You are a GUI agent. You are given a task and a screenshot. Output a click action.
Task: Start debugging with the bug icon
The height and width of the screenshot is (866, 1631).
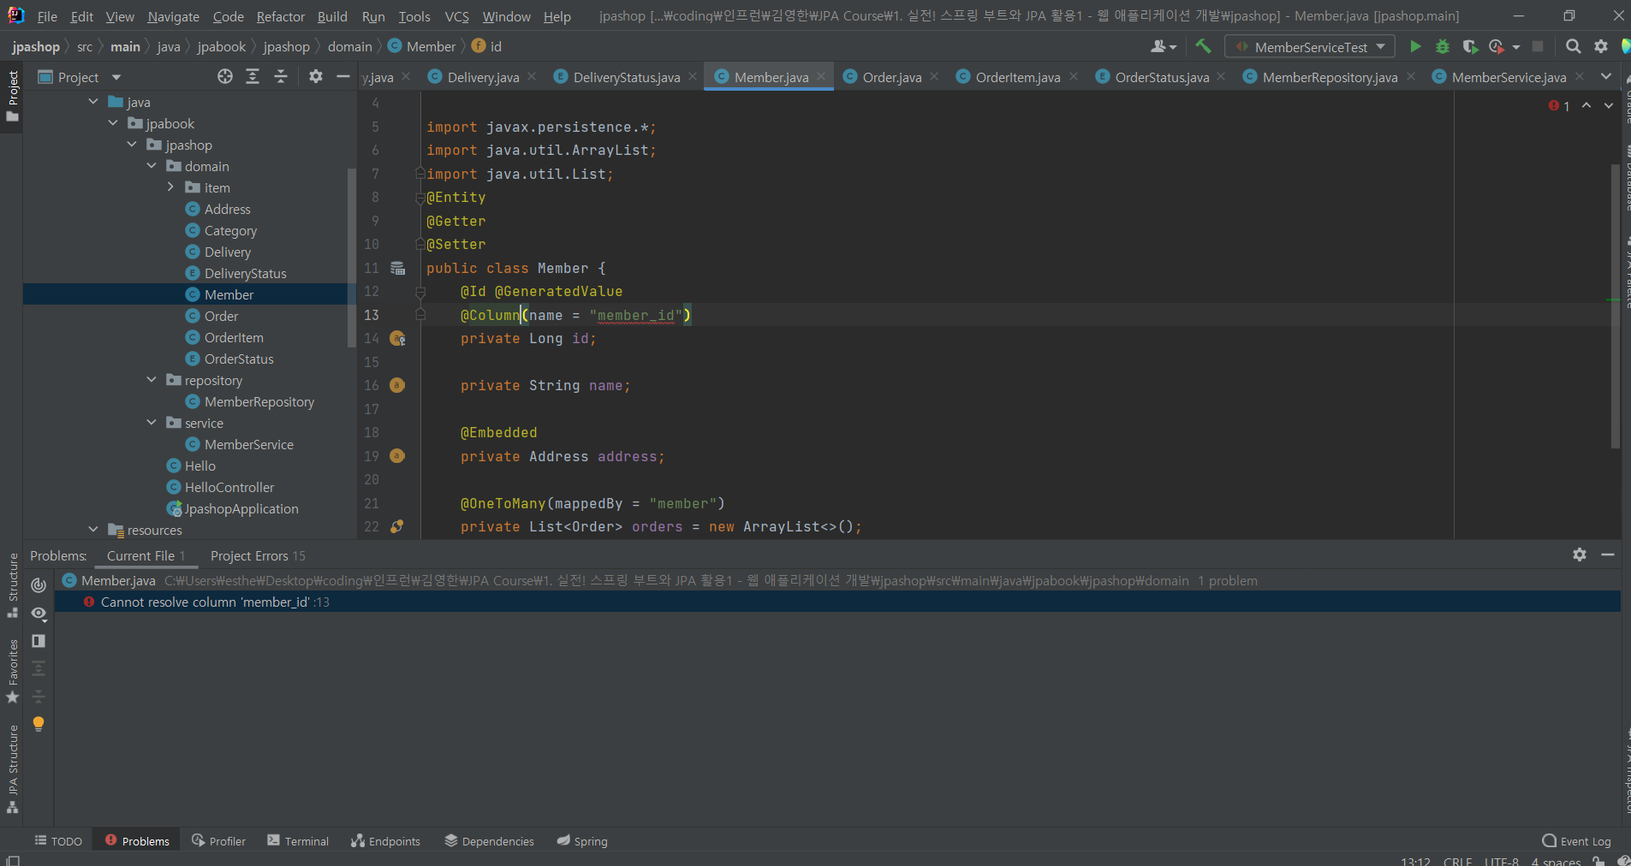pos(1443,47)
